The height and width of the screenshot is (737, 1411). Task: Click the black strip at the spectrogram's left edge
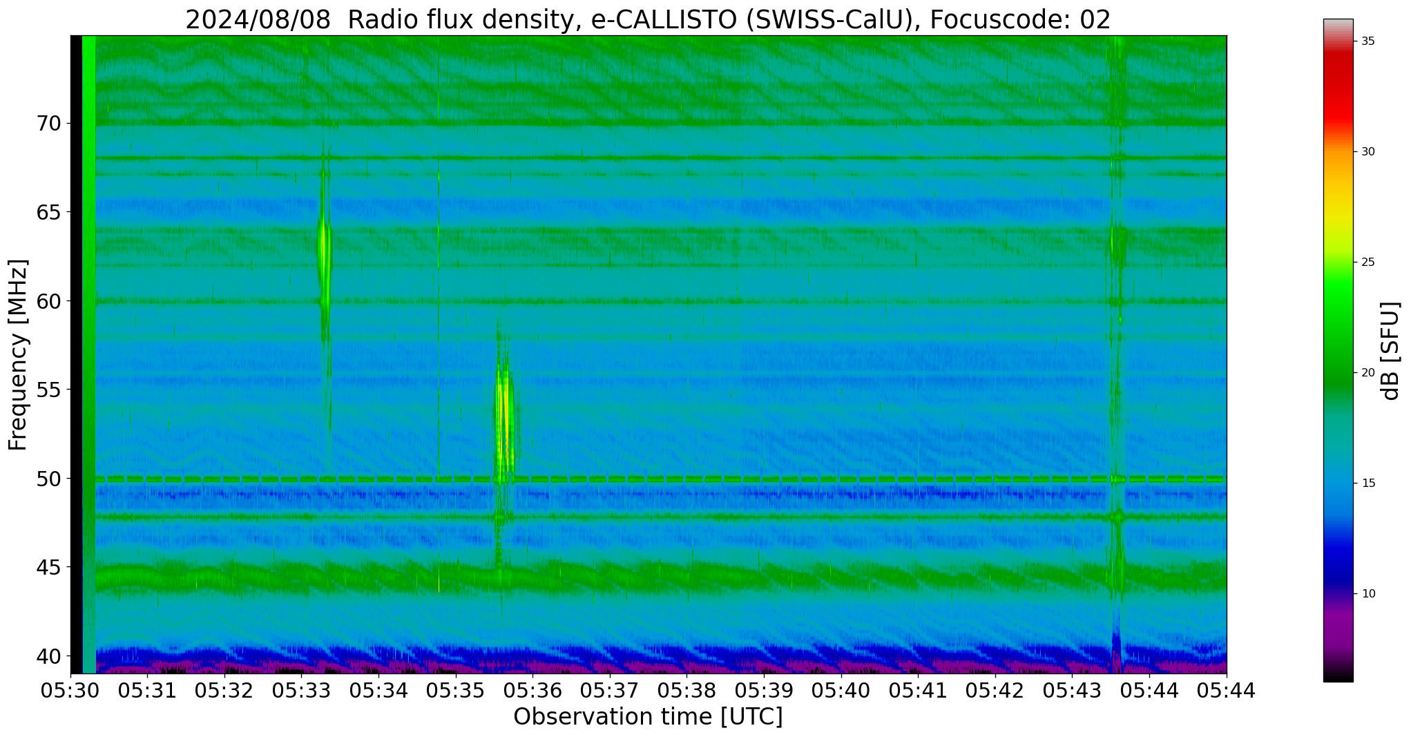[x=77, y=354]
